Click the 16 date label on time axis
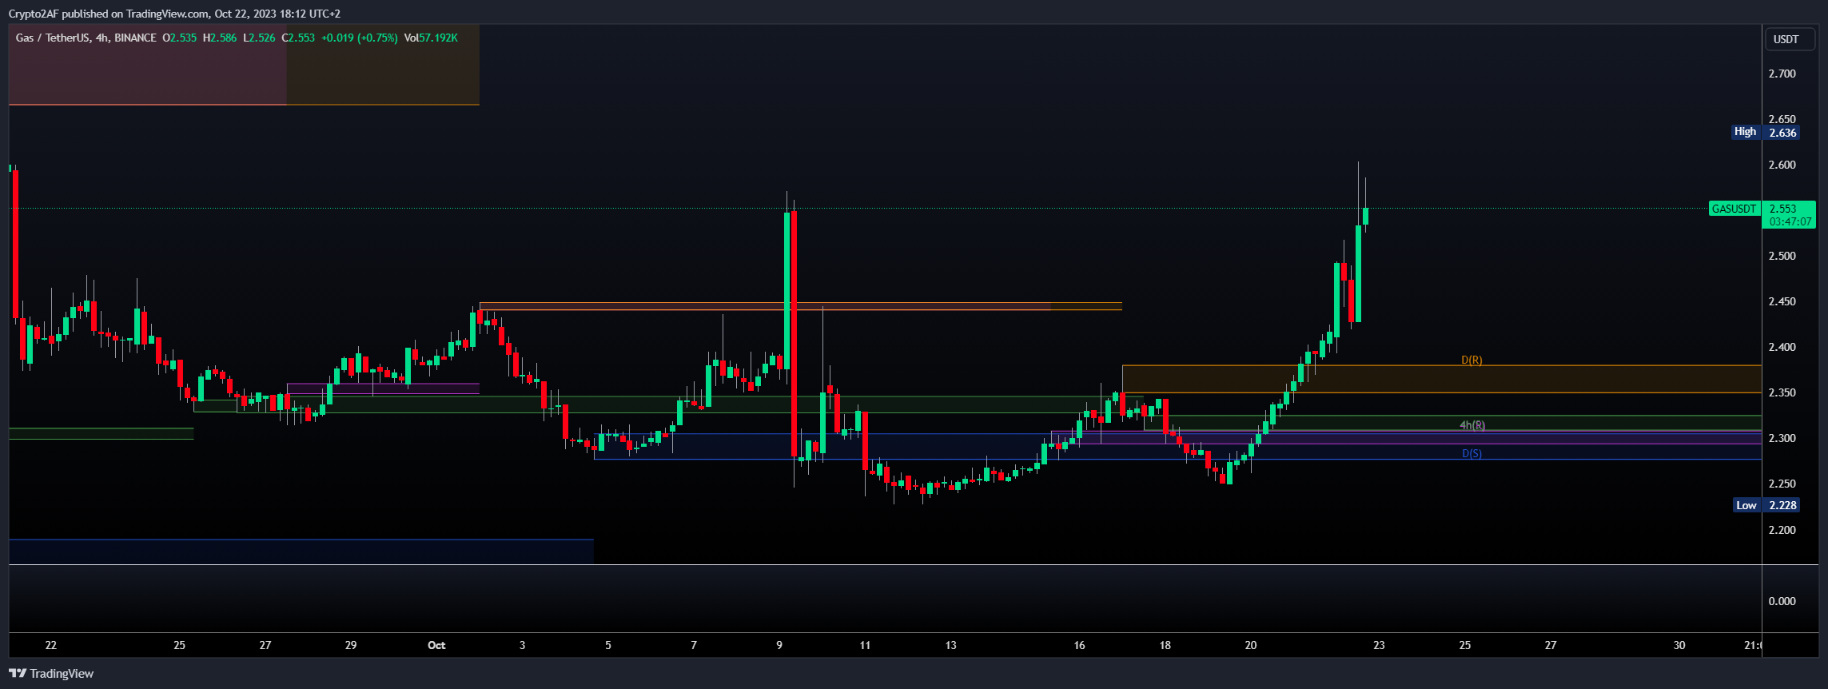This screenshot has width=1828, height=689. (x=1079, y=645)
